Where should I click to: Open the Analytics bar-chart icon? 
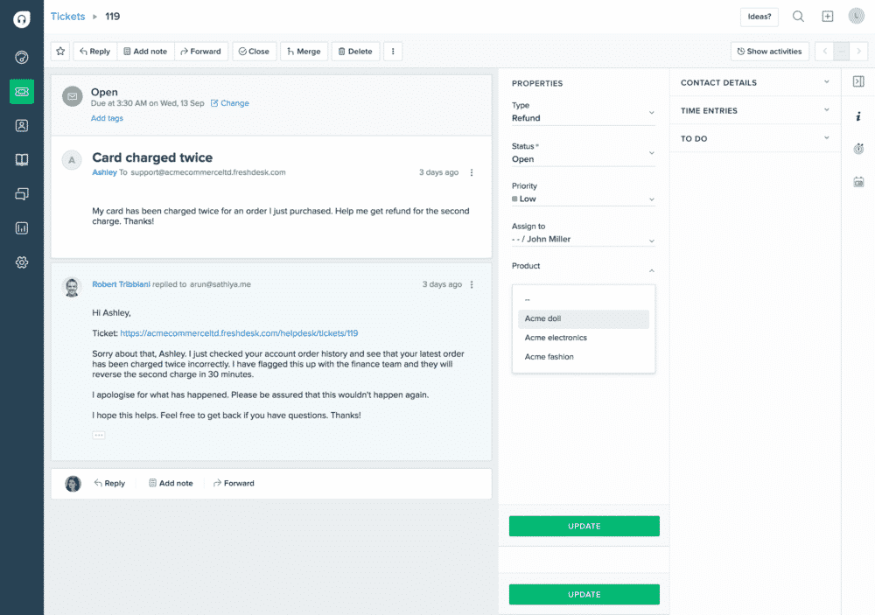click(22, 227)
